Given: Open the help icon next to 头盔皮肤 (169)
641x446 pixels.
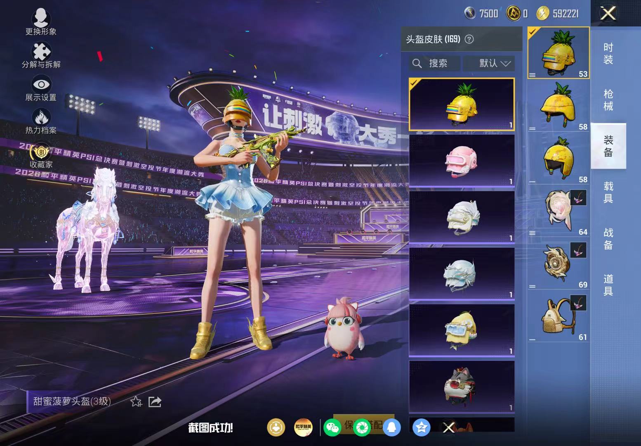Looking at the screenshot, I should click(x=469, y=39).
